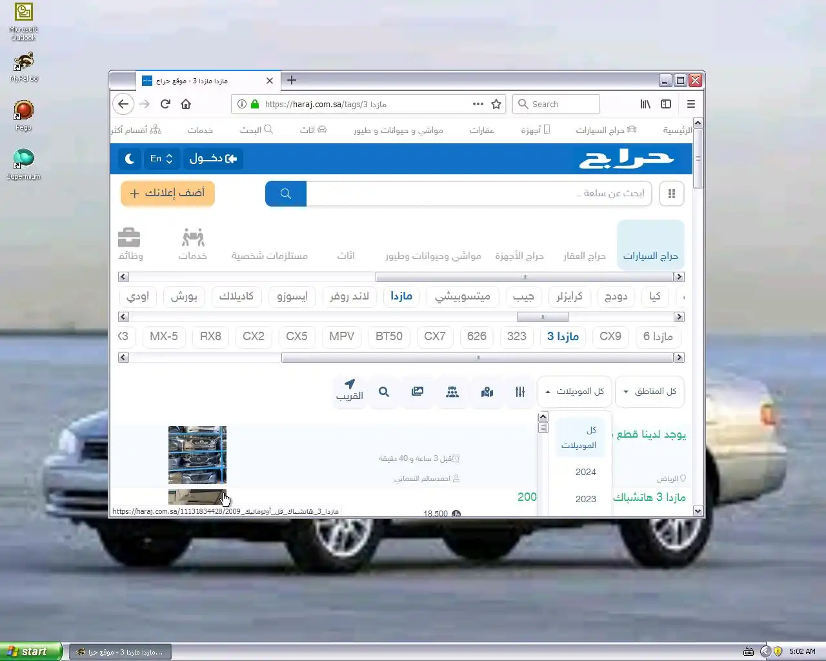Image resolution: width=826 pixels, height=661 pixels.
Task: Click the site info icon in address bar
Action: pyautogui.click(x=242, y=104)
